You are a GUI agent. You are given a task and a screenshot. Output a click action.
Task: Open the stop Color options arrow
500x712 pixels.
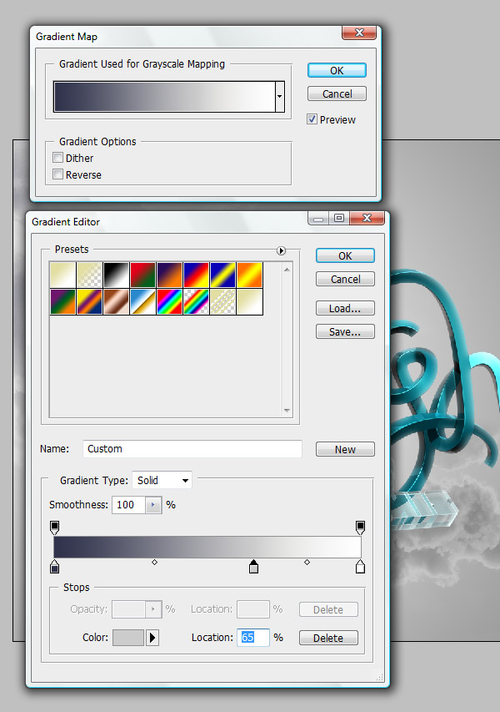click(152, 638)
